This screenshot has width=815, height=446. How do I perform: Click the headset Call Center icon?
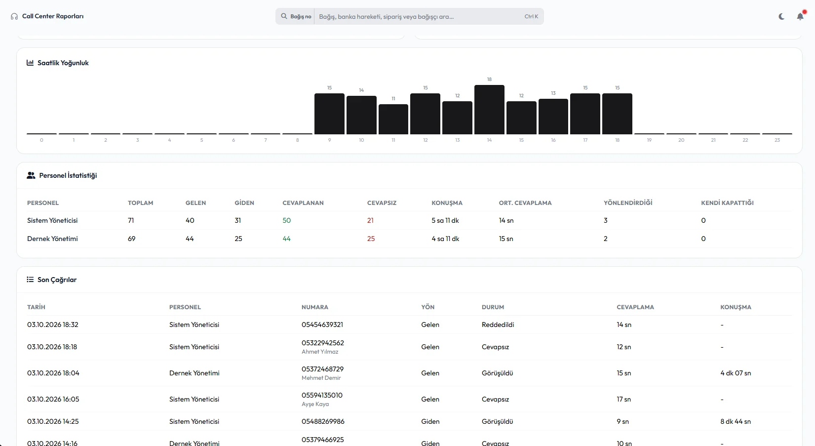14,16
